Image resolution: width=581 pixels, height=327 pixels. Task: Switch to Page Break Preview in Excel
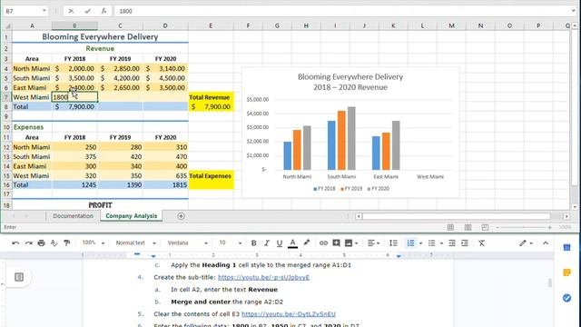point(485,227)
